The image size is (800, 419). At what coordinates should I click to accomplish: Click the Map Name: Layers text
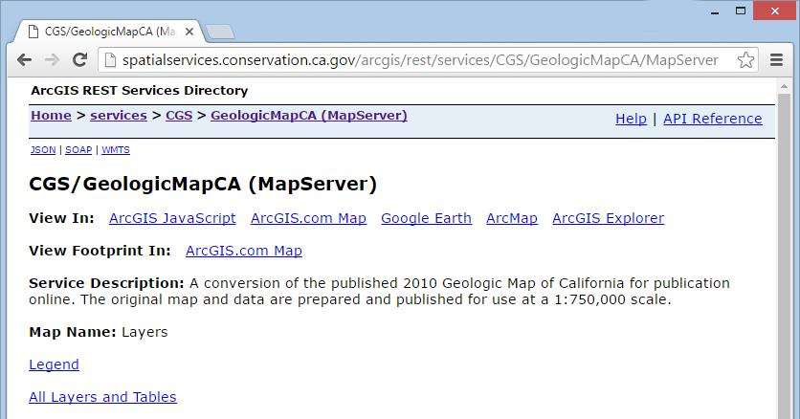click(x=98, y=332)
